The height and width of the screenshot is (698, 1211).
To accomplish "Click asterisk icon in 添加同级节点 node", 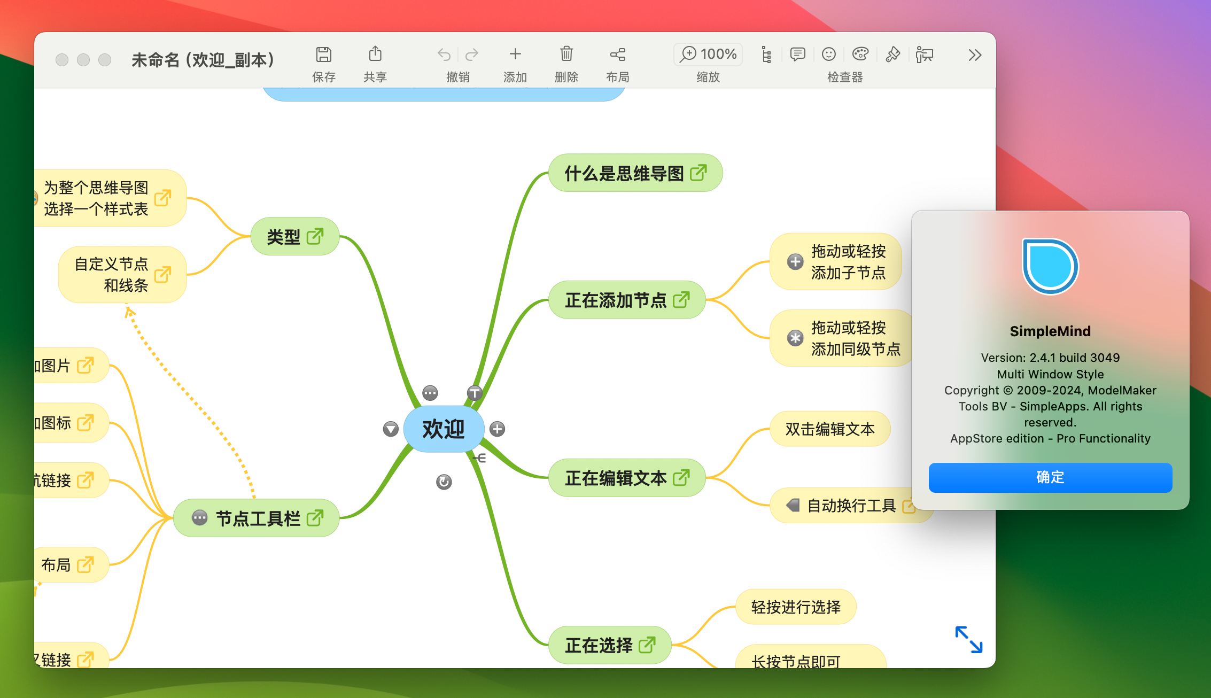I will [795, 338].
